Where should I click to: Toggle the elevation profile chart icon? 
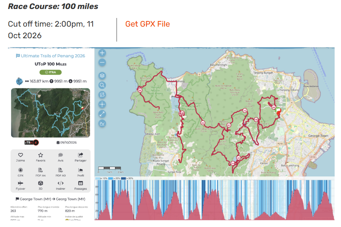102,124
